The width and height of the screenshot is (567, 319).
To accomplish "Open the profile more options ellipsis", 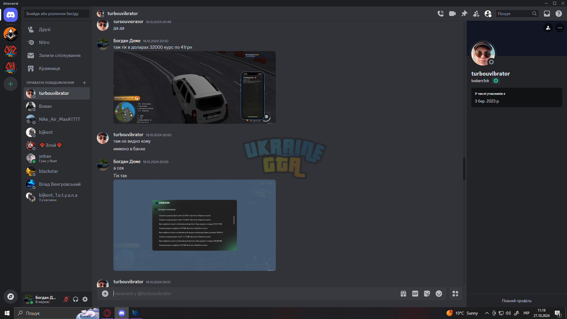I will [560, 28].
